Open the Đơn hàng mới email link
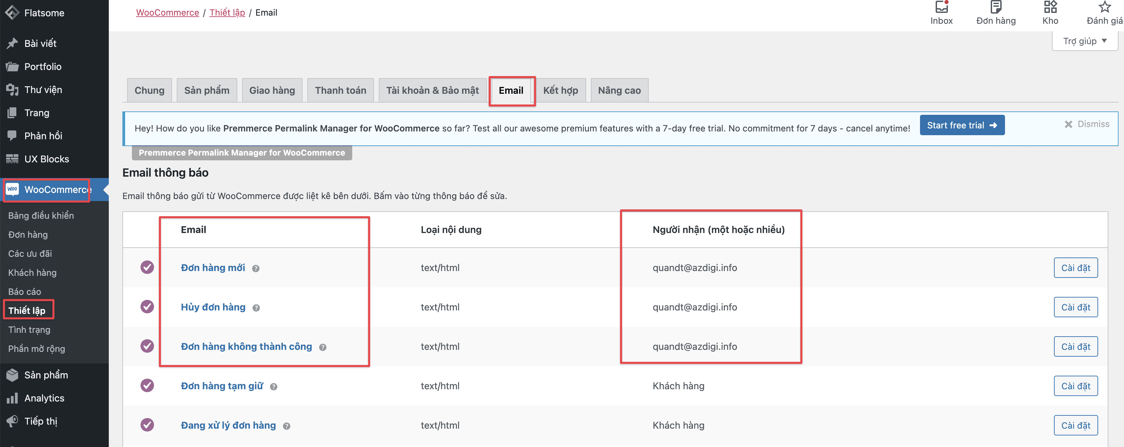 click(213, 268)
